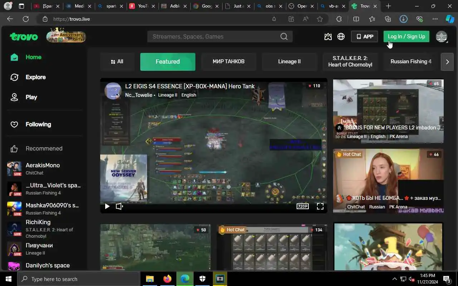Image resolution: width=458 pixels, height=286 pixels.
Task: Open the ХОТЬ БЫ НЕ БОМБА stream thumbnail
Action: pyautogui.click(x=388, y=181)
